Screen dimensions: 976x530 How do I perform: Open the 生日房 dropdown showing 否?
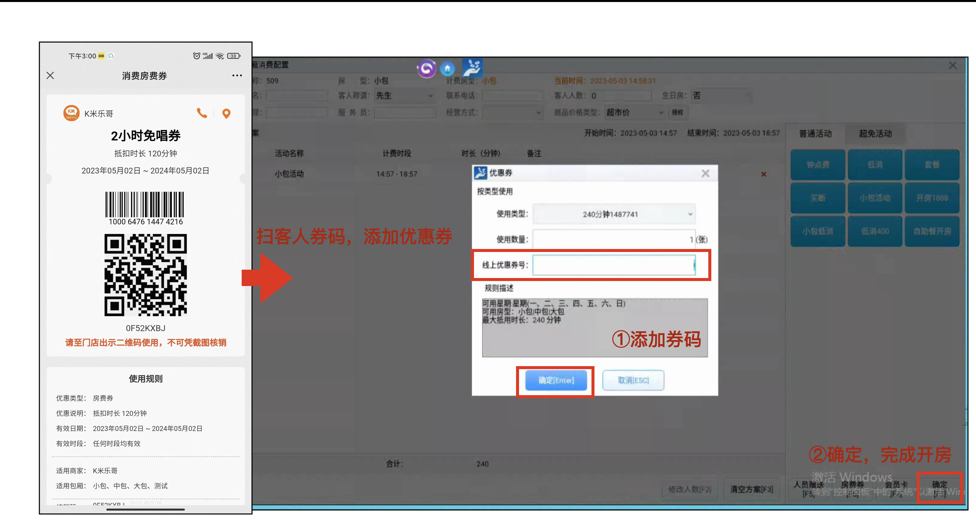[x=721, y=95]
